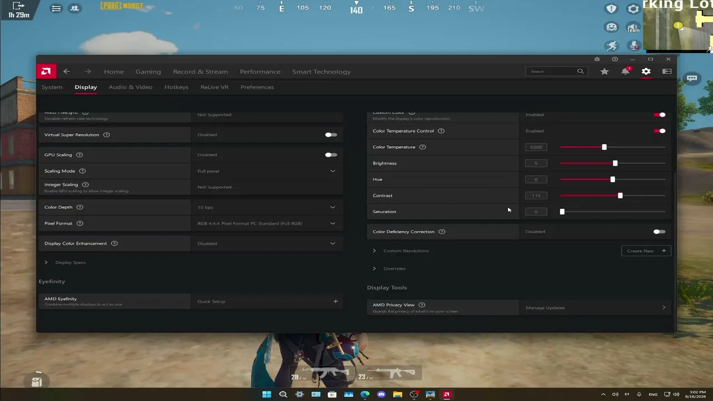Open Discord from the taskbar
This screenshot has height=401, width=713.
click(x=381, y=394)
